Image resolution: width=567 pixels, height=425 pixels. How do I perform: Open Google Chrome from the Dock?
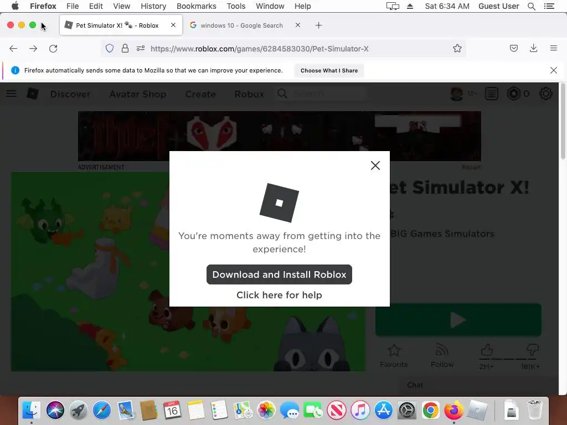tap(430, 411)
